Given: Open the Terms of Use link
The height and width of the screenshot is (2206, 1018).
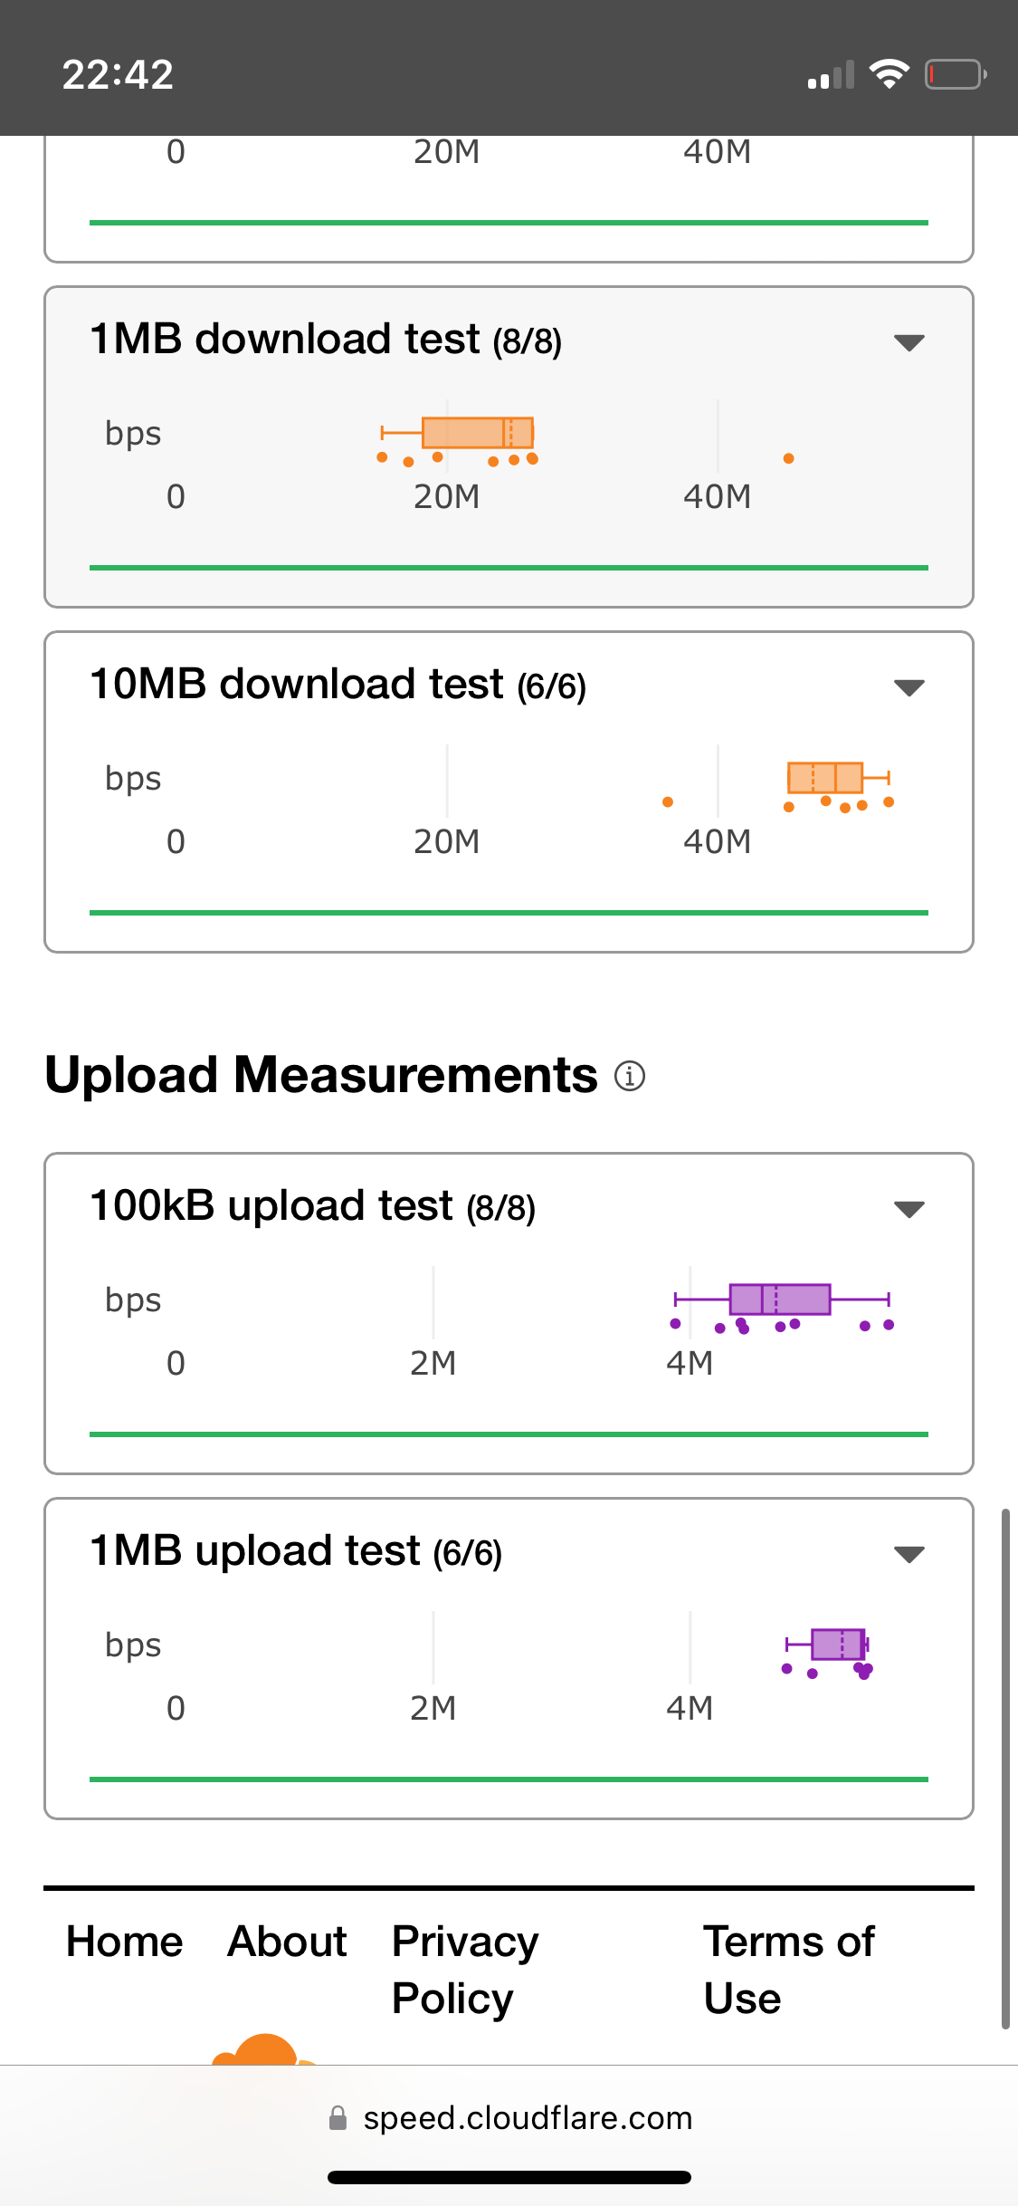Looking at the screenshot, I should 789,1970.
